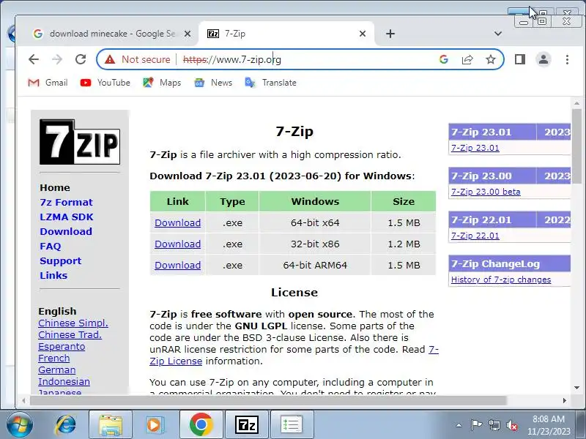Open the Maps bookmark
Screen dimensions: 586x439
162,83
